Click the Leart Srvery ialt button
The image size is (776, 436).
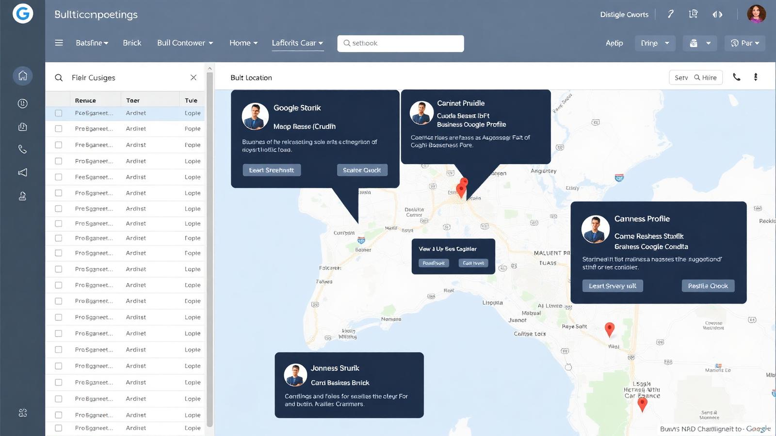click(613, 286)
